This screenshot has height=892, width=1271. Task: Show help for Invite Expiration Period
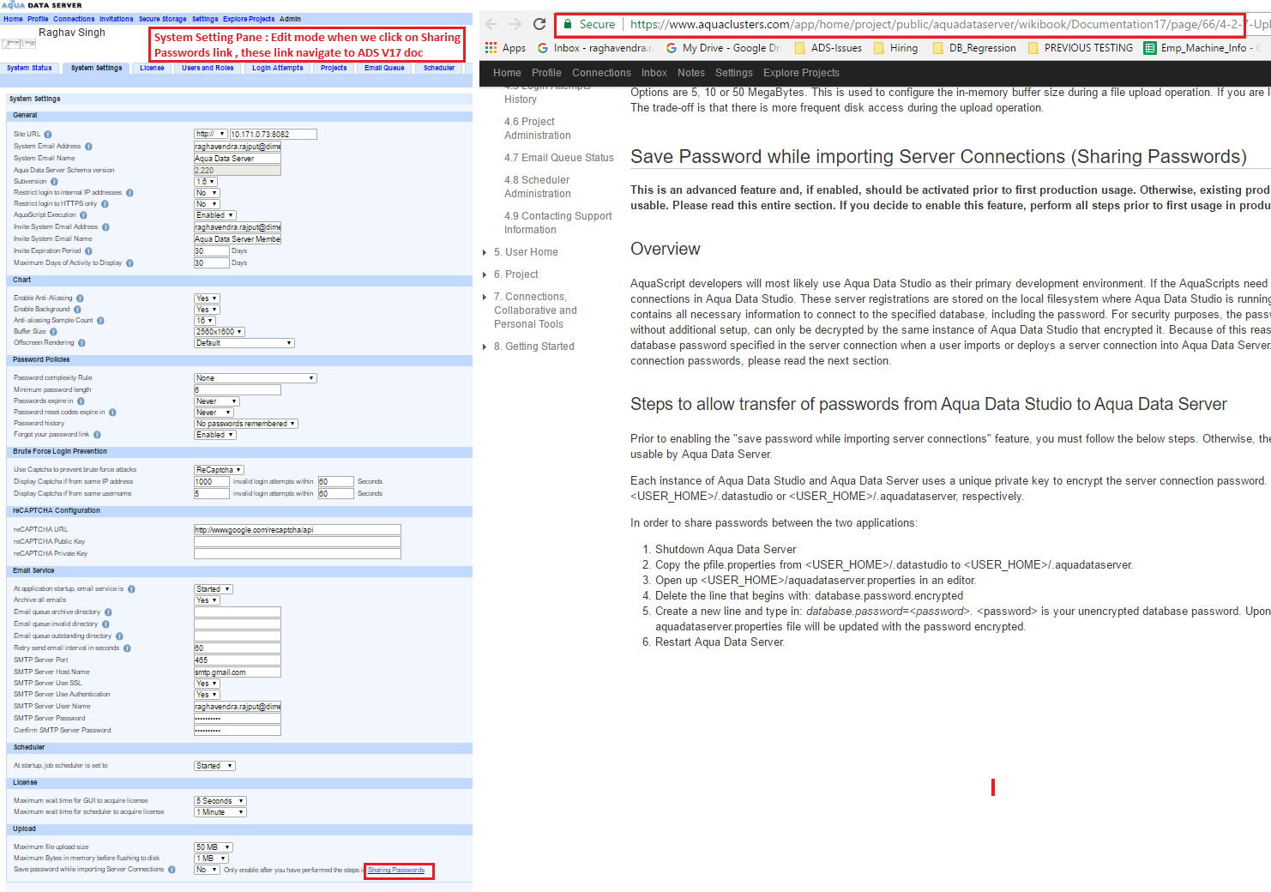(88, 251)
